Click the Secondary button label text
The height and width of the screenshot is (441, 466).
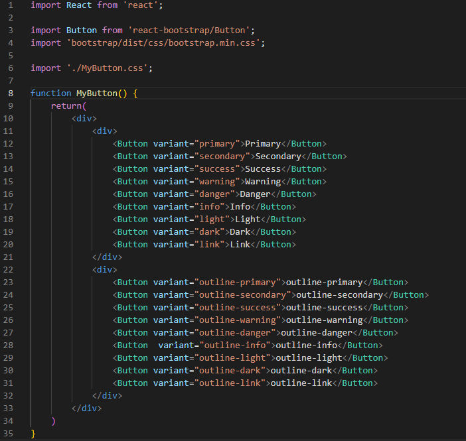tap(278, 157)
